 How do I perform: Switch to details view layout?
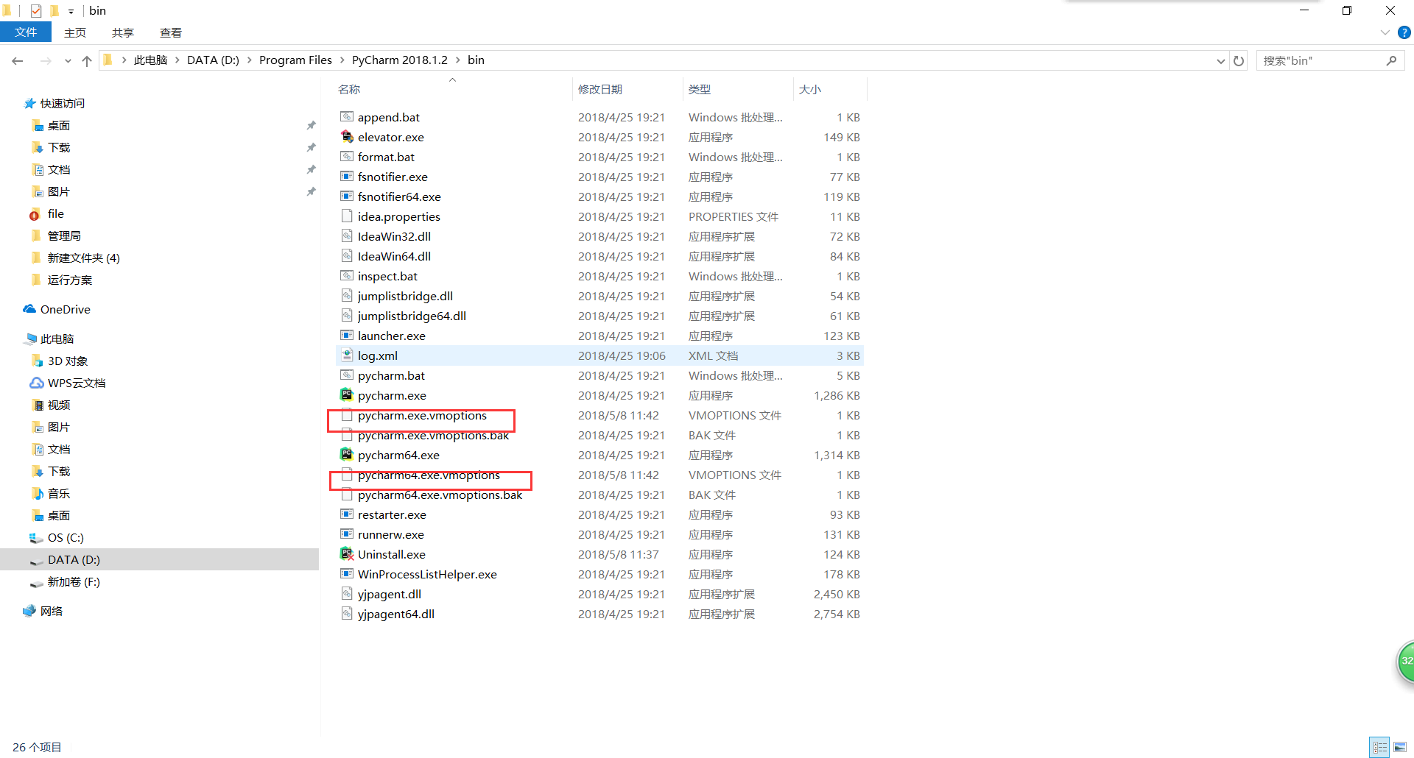coord(1379,747)
